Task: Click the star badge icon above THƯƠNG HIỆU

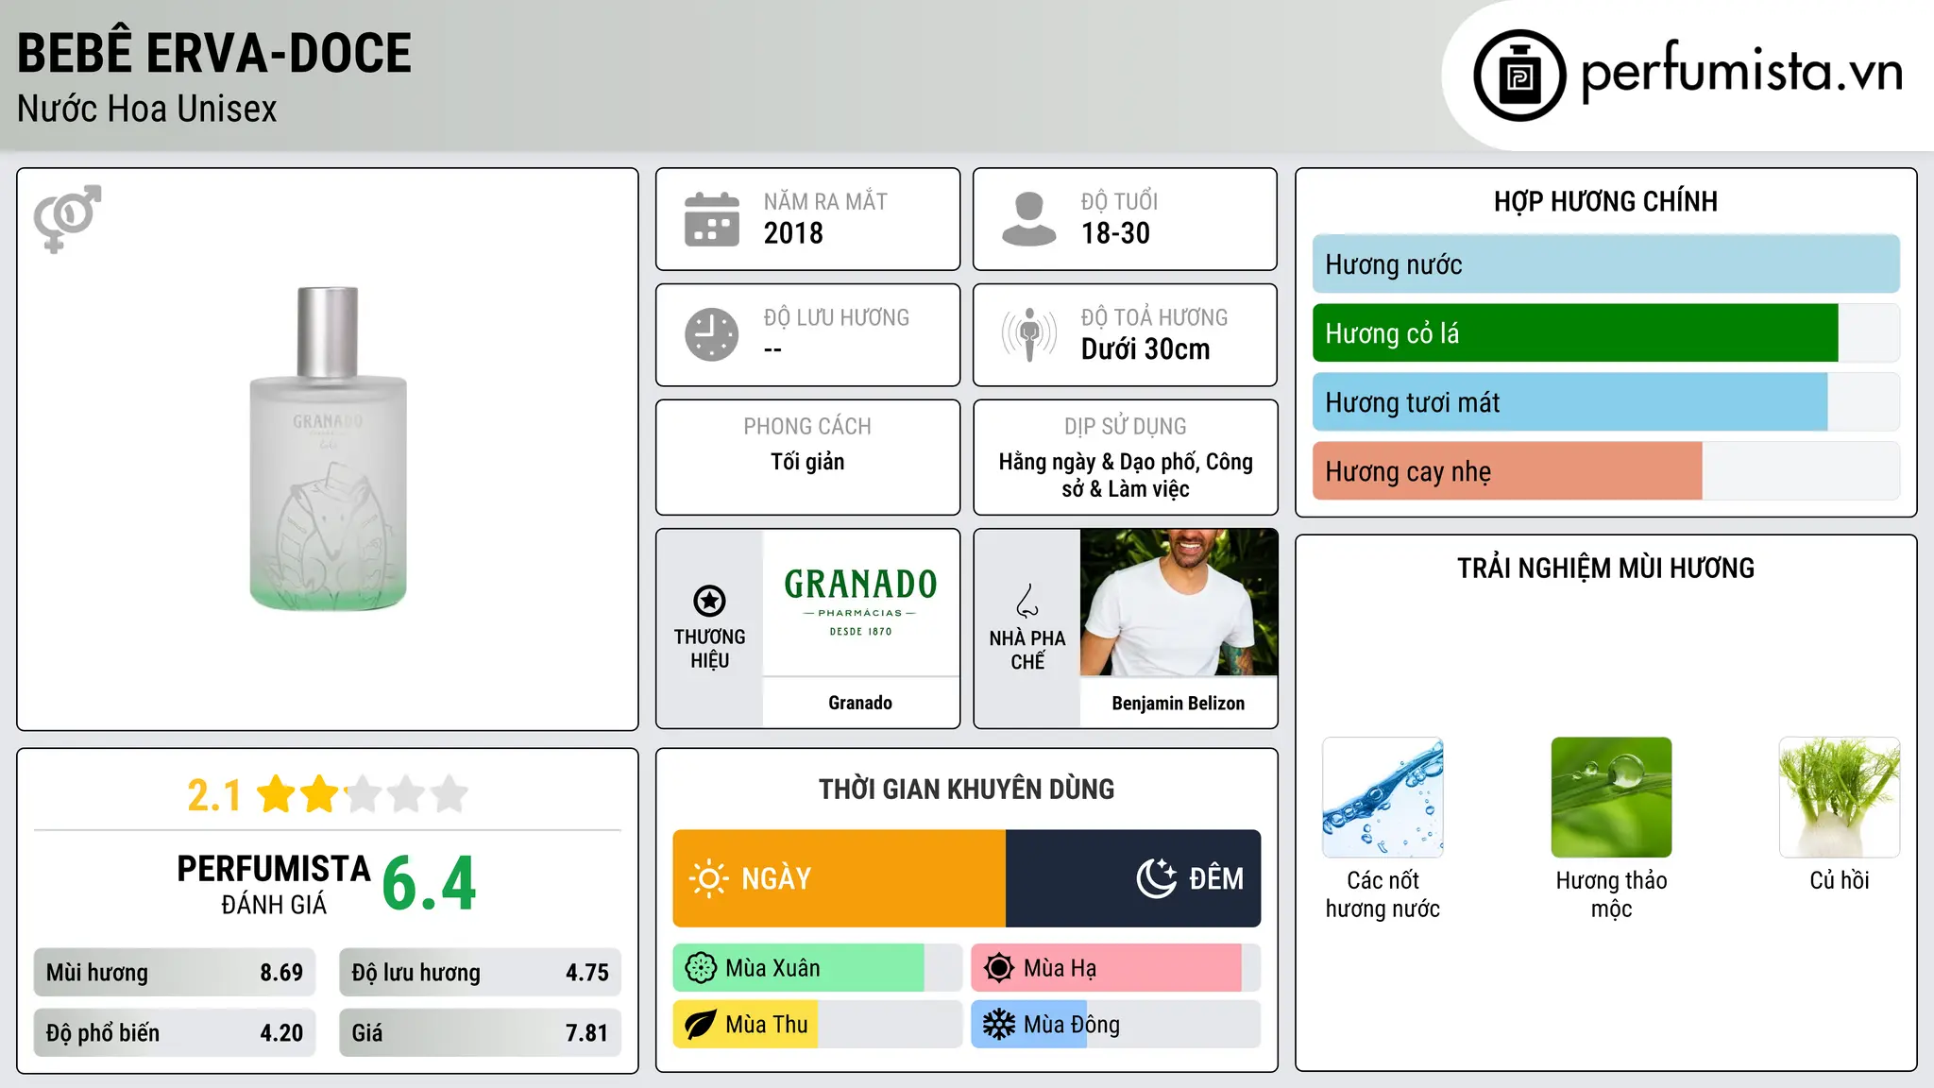Action: [x=709, y=601]
